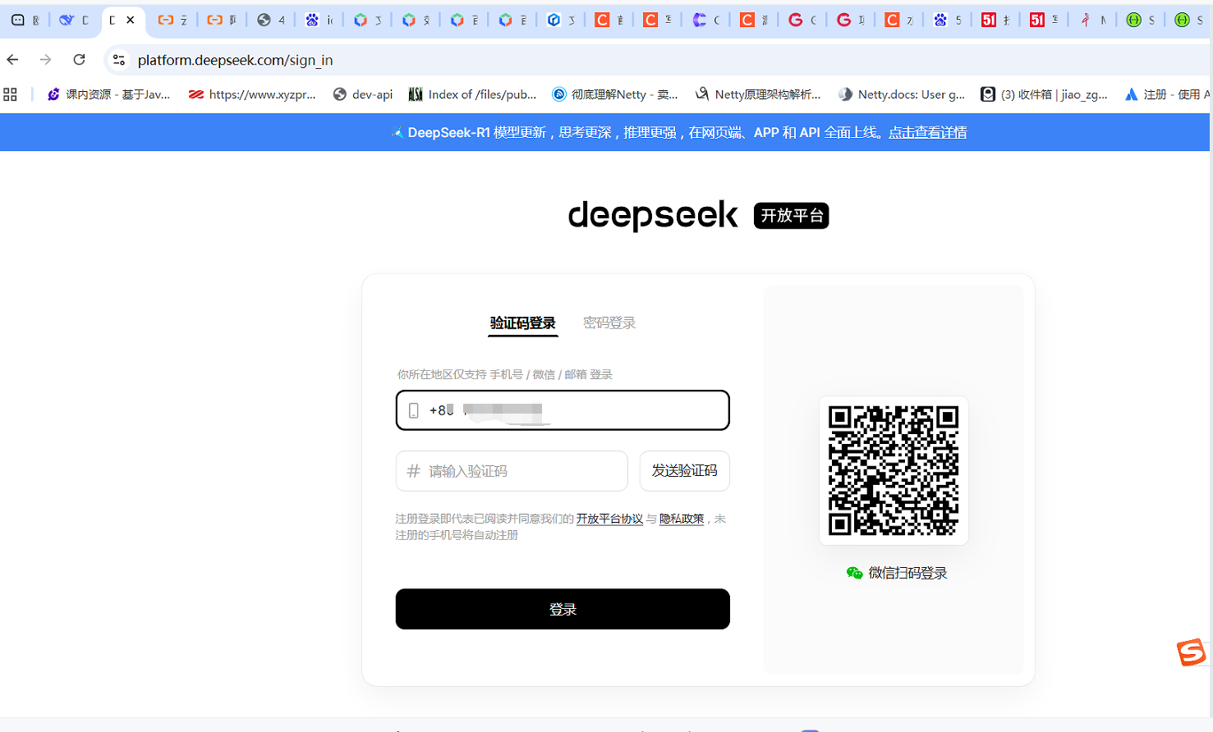
Task: Click the orange Sogou input method icon
Action: point(1192,652)
